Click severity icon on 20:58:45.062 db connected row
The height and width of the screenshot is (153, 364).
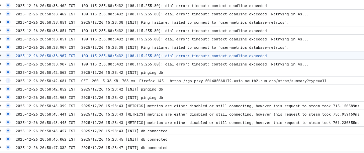point(8,139)
